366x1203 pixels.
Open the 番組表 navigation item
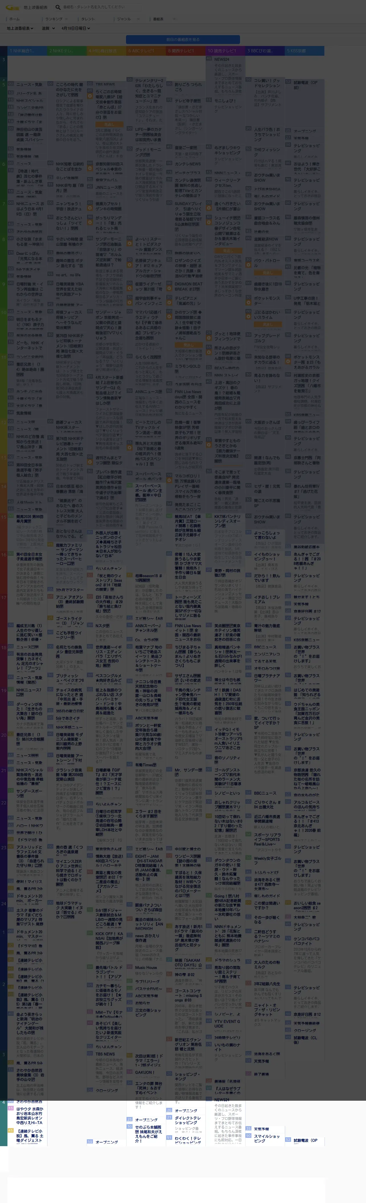[159, 19]
